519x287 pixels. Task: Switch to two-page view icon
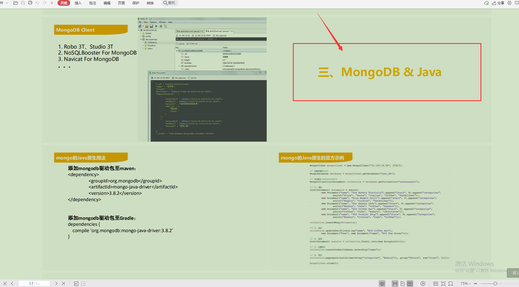(x=410, y=284)
